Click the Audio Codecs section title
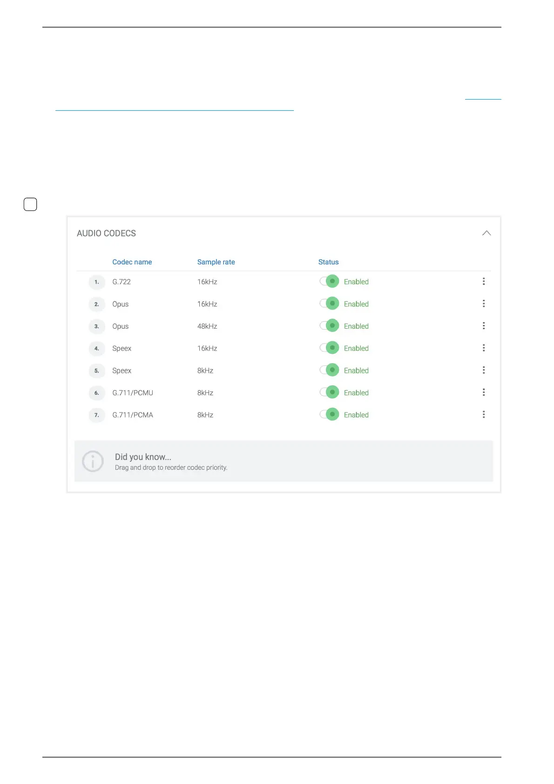This screenshot has height=784, width=554. pyautogui.click(x=106, y=233)
